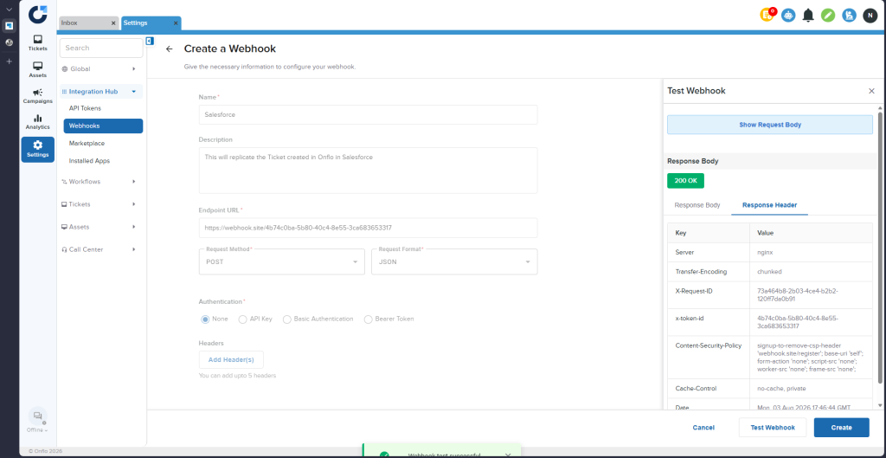This screenshot has width=886, height=458.
Task: Open the Analytics module in sidebar
Action: [38, 122]
